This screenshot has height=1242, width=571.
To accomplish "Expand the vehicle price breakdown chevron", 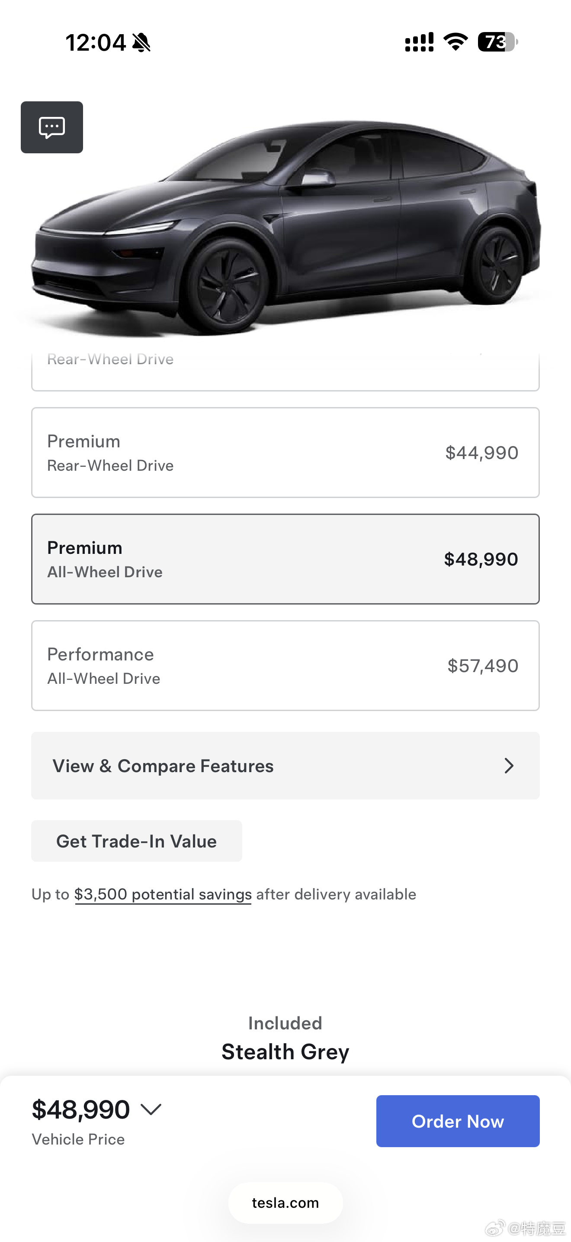I will [151, 1109].
